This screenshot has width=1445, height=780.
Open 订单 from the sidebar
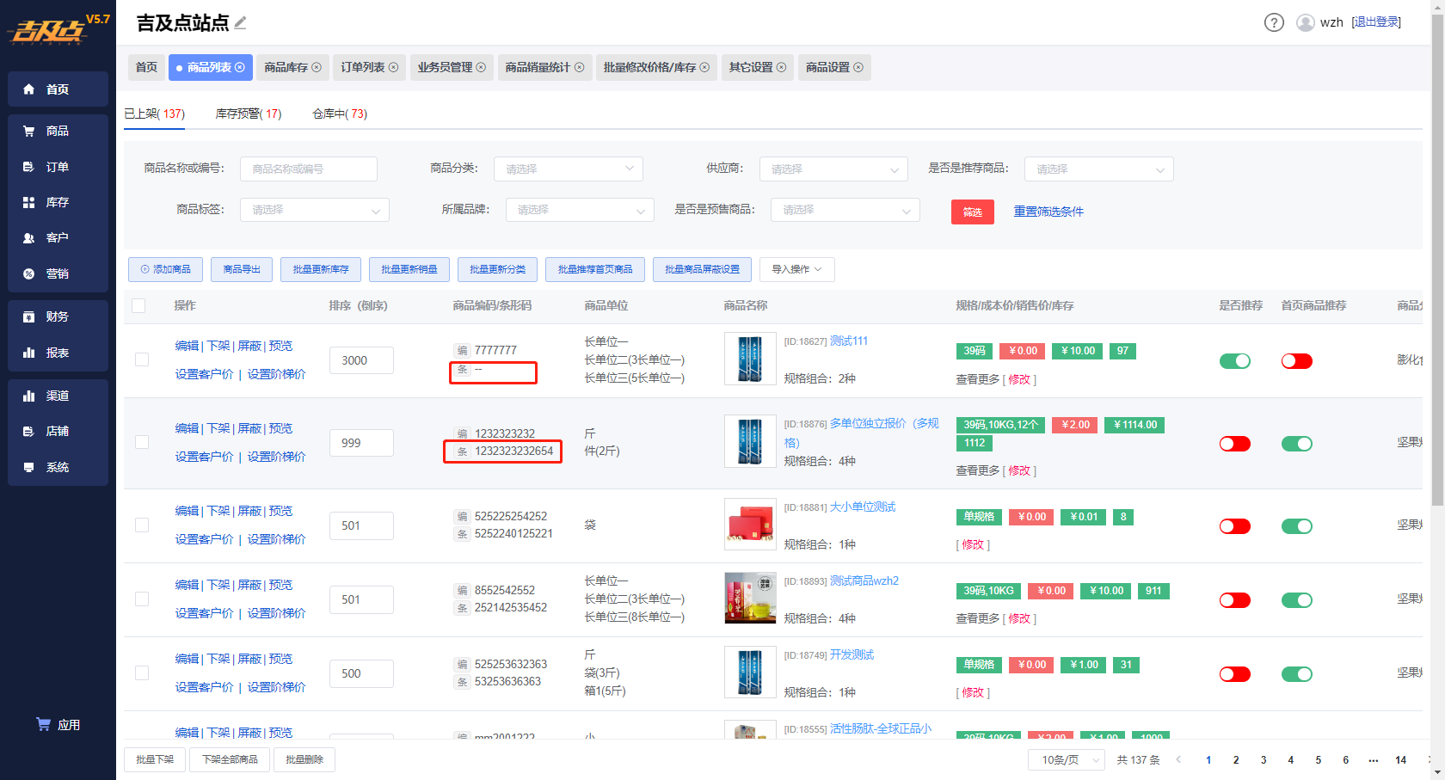coord(58,167)
